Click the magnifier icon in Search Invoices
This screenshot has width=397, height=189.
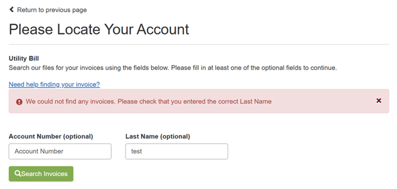pyautogui.click(x=18, y=174)
